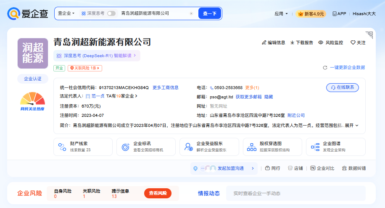The image size is (385, 208).
Task: Click the 润超能源 company logo thumbnail
Action: (x=33, y=53)
